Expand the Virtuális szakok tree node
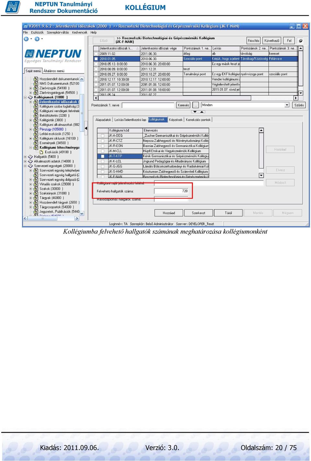Viewport: 311px width, 461px height. click(31, 184)
